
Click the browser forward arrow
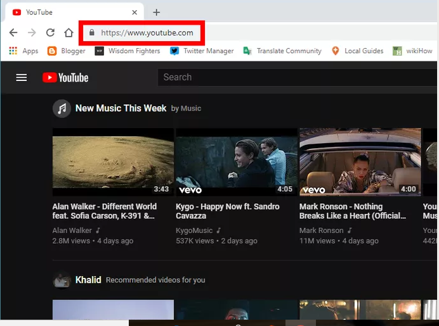[x=32, y=33]
